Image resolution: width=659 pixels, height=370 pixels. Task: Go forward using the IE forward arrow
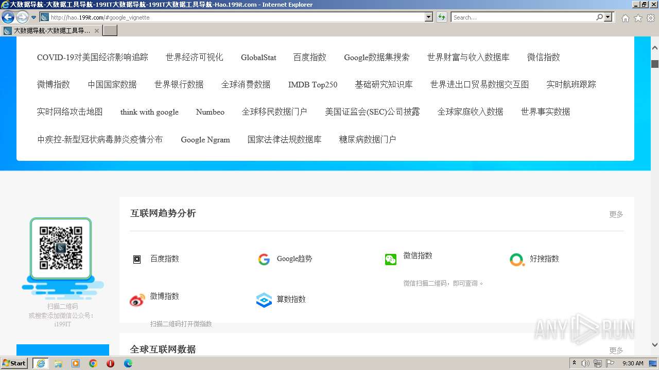pos(22,17)
